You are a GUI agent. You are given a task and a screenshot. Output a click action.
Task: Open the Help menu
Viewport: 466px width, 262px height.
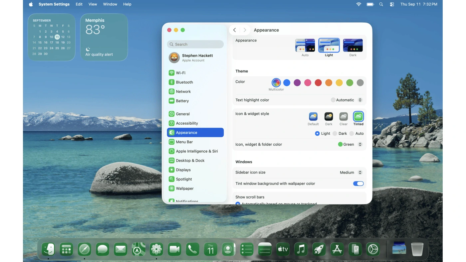(x=127, y=4)
